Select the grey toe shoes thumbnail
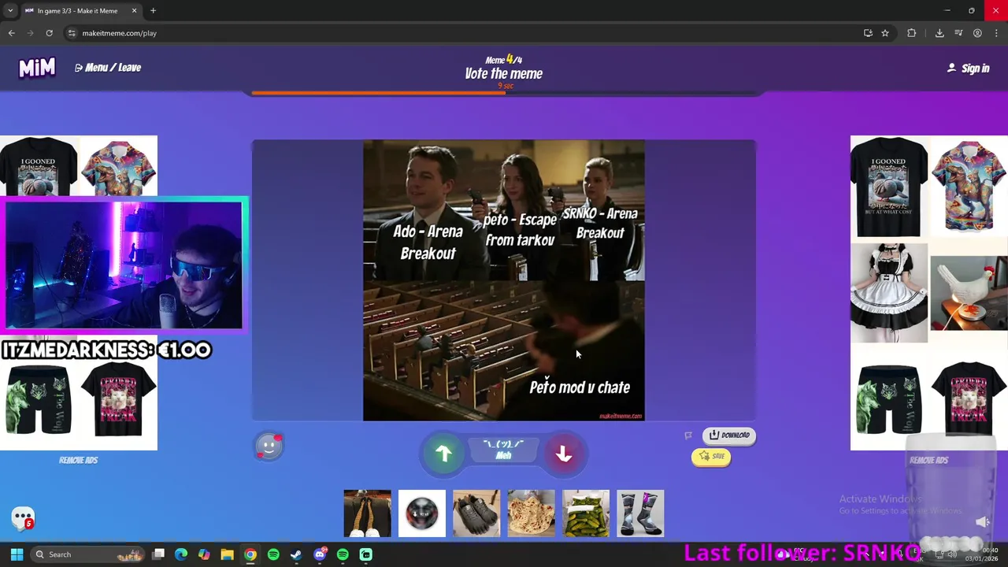The image size is (1008, 567). (476, 513)
